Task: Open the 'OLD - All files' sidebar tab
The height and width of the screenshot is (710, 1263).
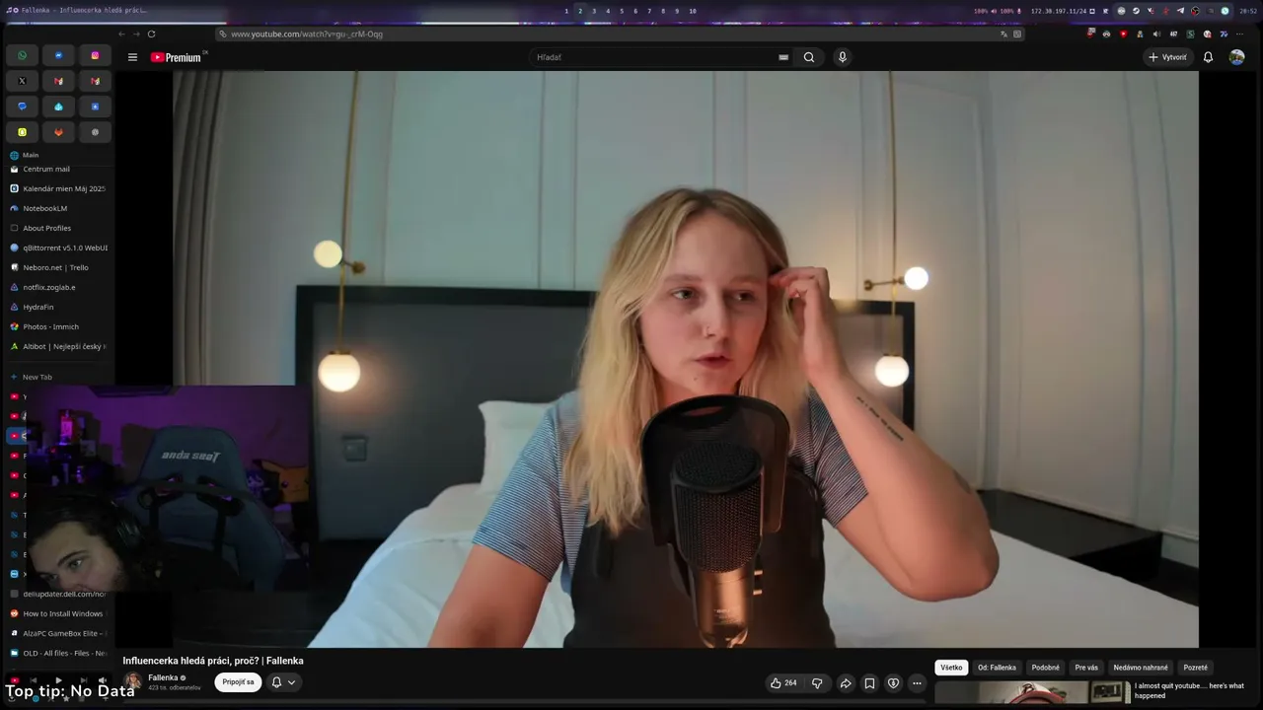Action: coord(57,653)
